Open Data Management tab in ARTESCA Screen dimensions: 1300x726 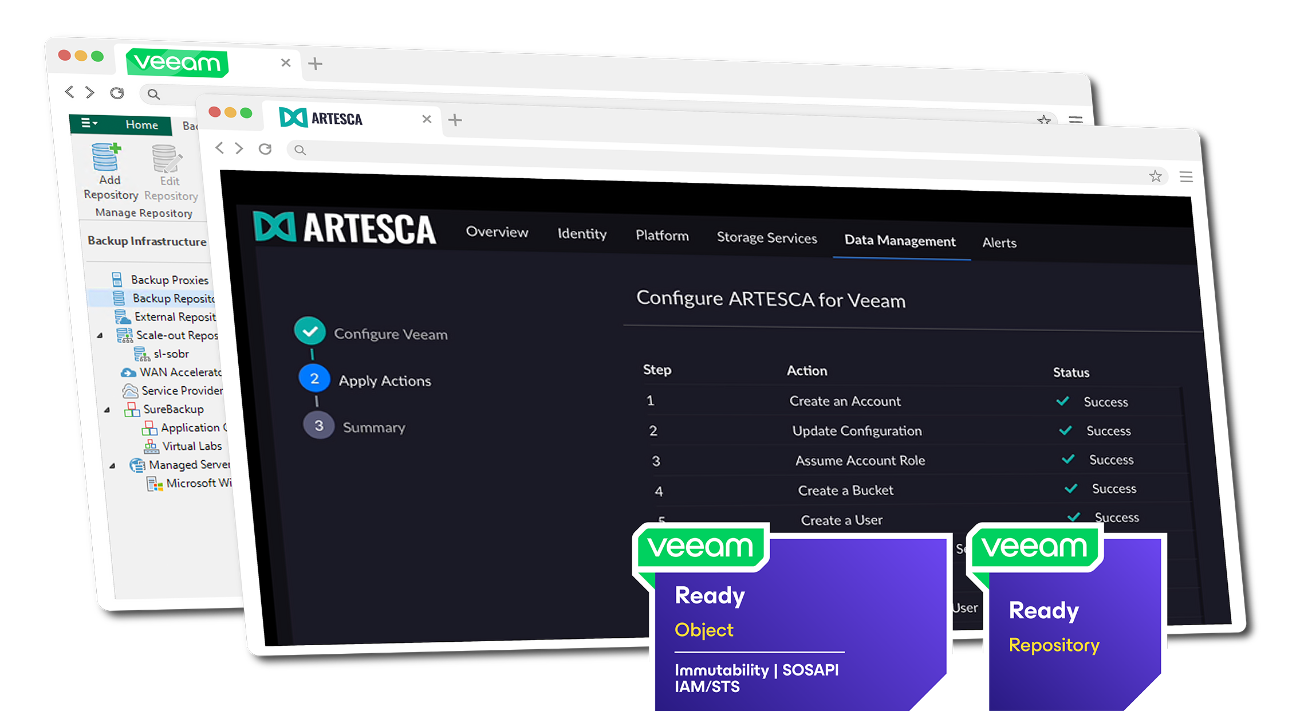click(900, 241)
